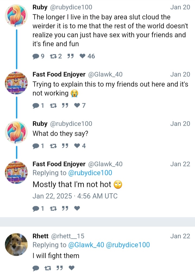Like the tweet with 7 likes
The width and height of the screenshot is (195, 275).
tap(77, 105)
